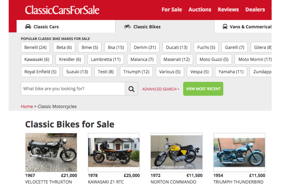Open the Reviews section
The width and height of the screenshot is (290, 184).
tap(228, 9)
